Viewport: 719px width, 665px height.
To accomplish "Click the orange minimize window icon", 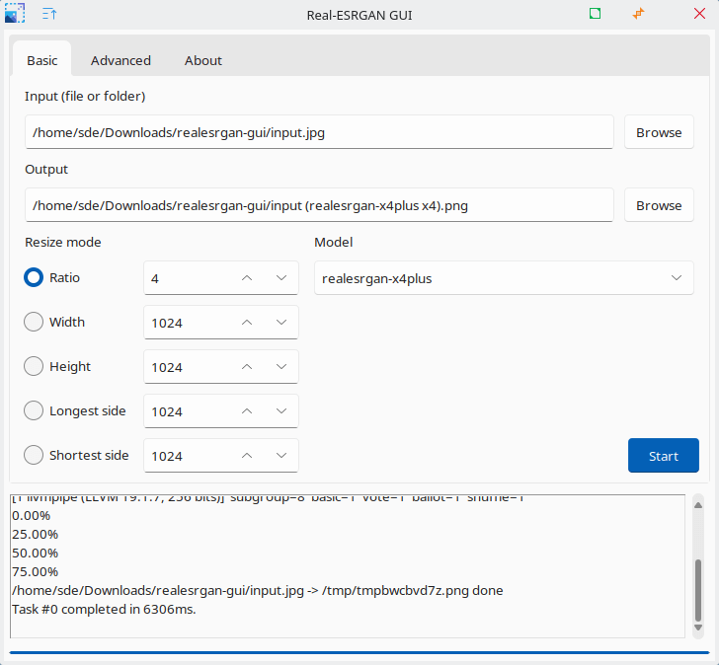I will (639, 14).
